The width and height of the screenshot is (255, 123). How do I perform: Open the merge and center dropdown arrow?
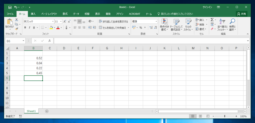[x=128, y=28]
